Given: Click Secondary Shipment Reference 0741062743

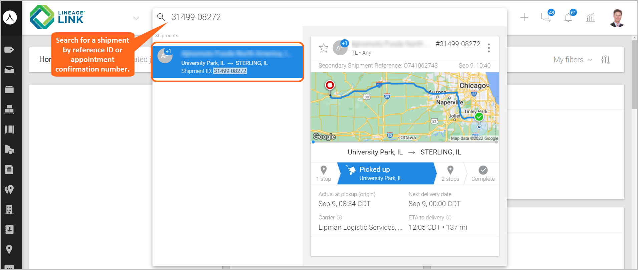Looking at the screenshot, I should point(378,66).
